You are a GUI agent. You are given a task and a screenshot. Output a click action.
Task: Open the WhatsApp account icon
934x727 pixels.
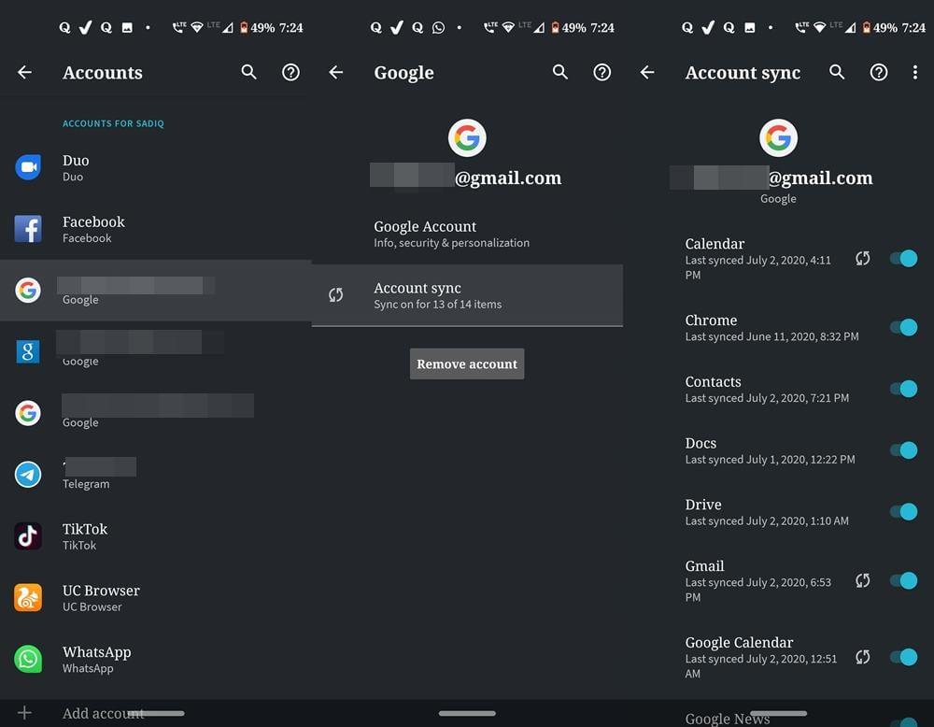(28, 659)
